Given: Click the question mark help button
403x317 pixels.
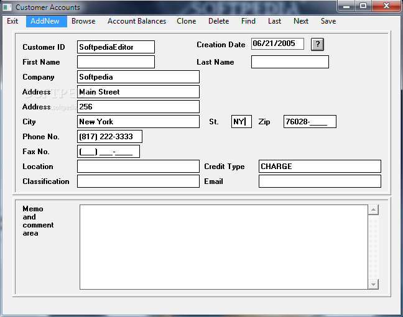Looking at the screenshot, I should [317, 44].
